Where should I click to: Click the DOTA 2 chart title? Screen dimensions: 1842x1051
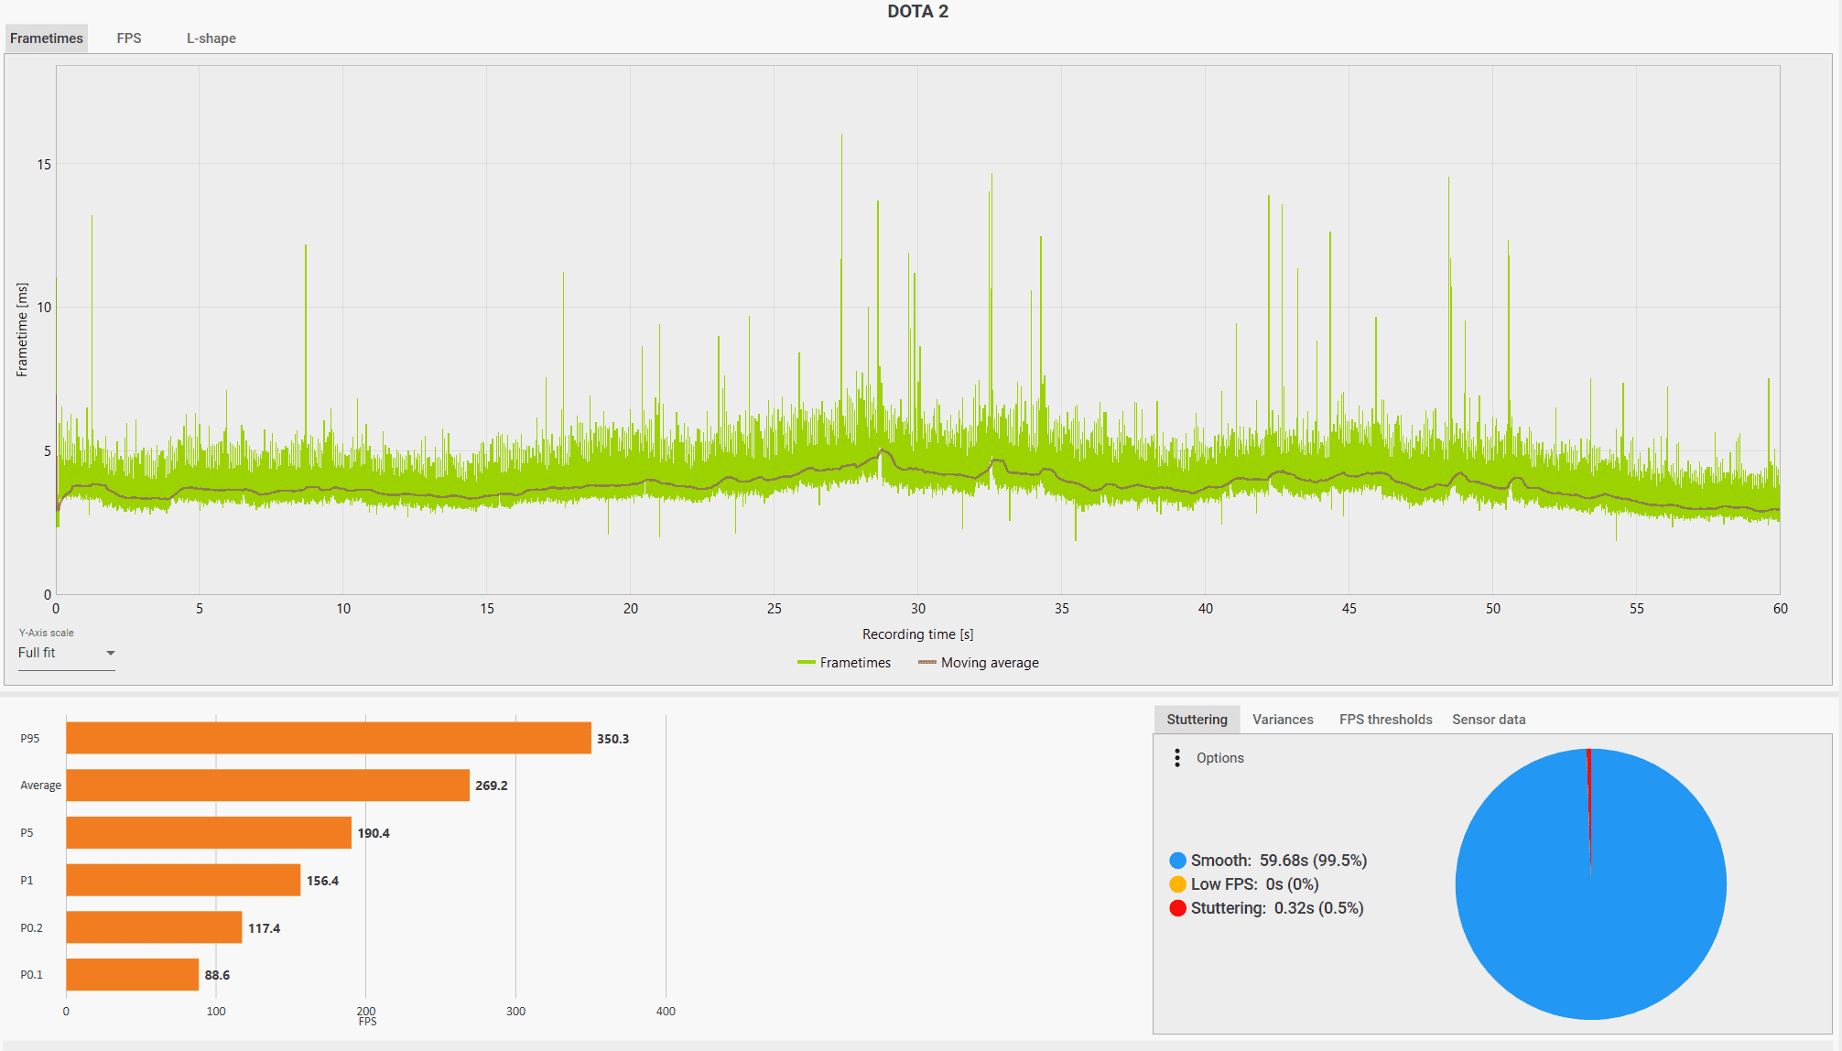[917, 12]
